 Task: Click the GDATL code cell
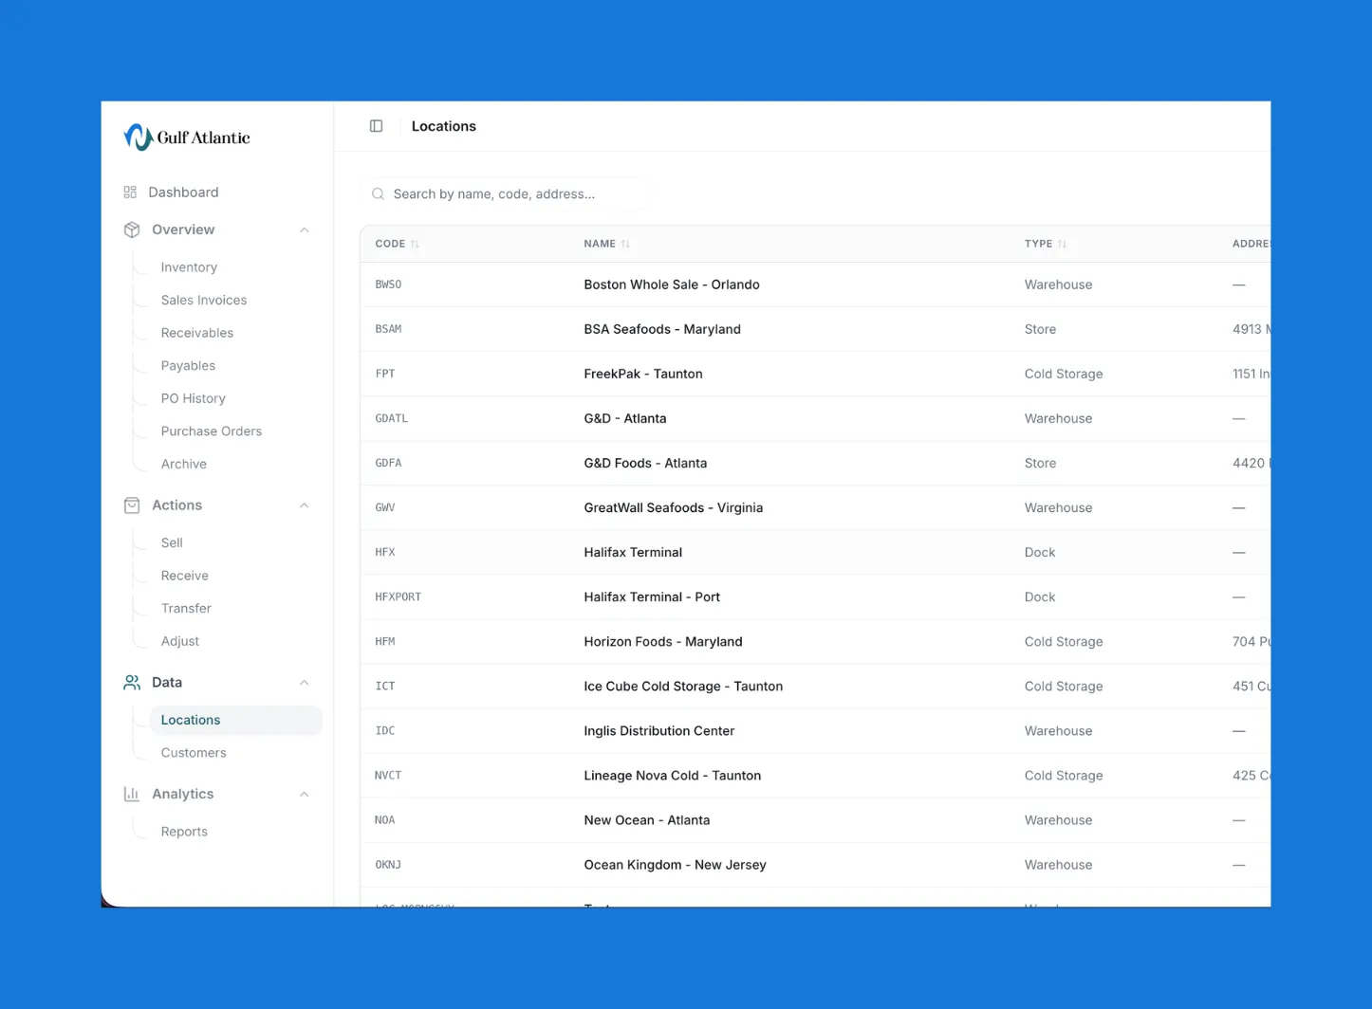392,418
